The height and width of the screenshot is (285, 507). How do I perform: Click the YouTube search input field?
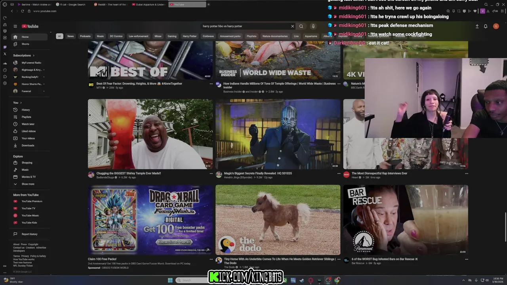tap(246, 26)
